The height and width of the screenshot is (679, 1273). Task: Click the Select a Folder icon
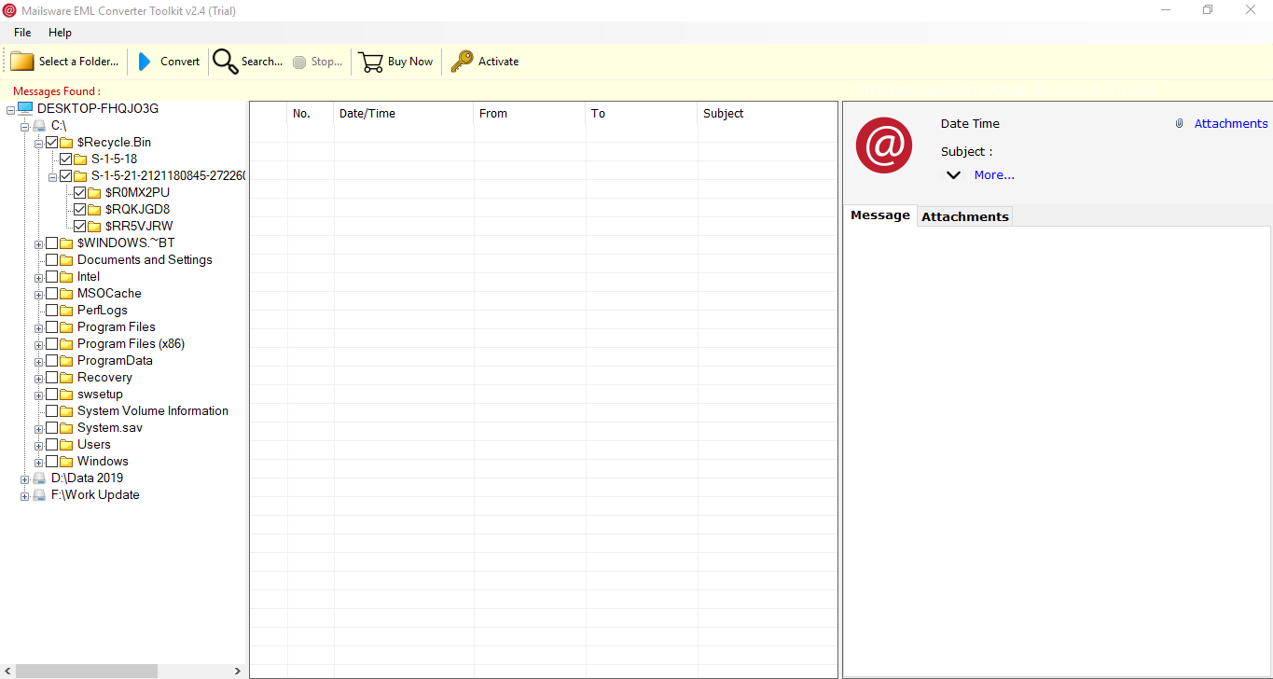(22, 62)
